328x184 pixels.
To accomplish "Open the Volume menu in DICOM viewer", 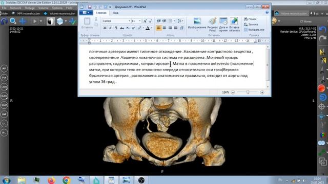I will pos(43,8).
